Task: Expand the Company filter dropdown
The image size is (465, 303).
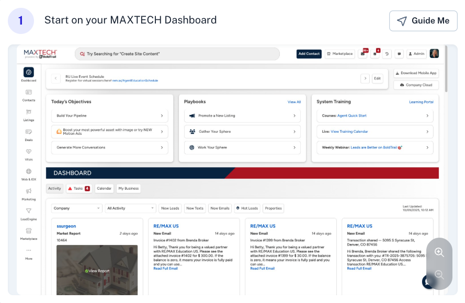Action: (76, 208)
